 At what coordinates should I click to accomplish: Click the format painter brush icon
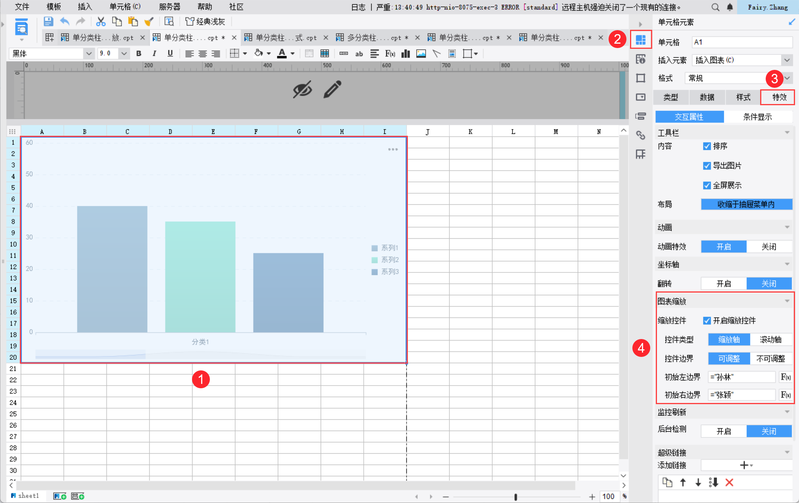click(x=149, y=21)
